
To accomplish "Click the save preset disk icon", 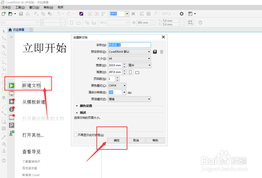I will pos(155,51).
